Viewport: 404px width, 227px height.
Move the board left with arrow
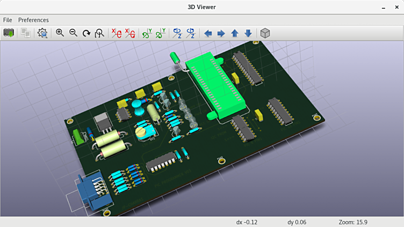click(208, 33)
